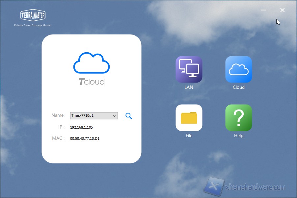The image size is (297, 198).
Task: Click the MAC address 00:50:43:77:10:D1
Action: tap(85, 138)
